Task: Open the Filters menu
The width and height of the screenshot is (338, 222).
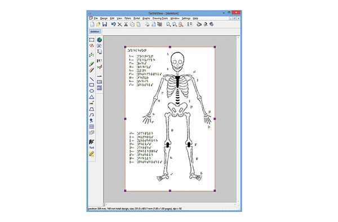Action: 128,19
